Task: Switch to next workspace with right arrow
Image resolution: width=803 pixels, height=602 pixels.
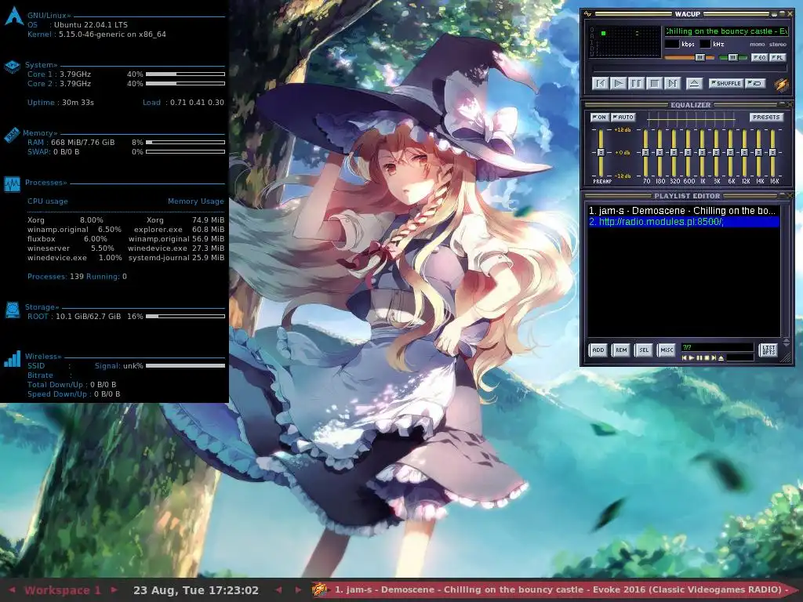Action: pos(114,589)
